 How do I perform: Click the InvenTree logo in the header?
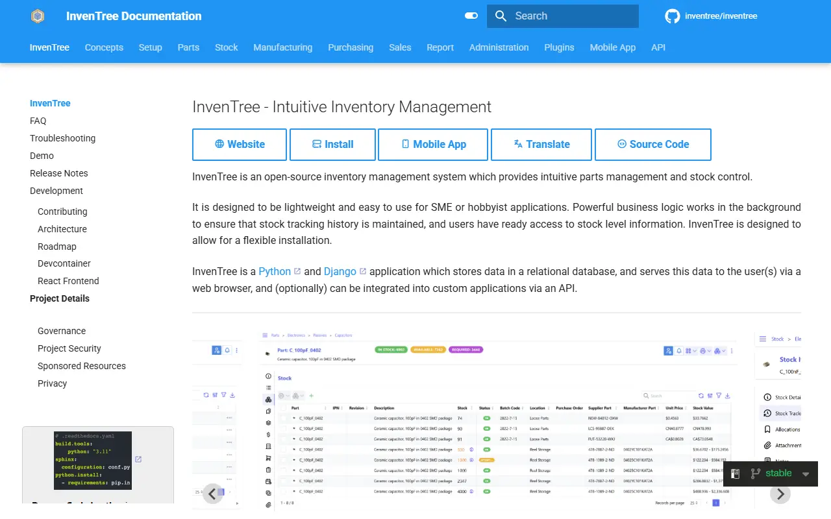(x=38, y=16)
